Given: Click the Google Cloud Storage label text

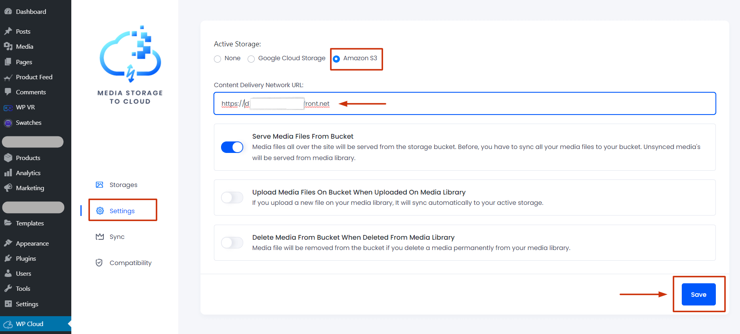Looking at the screenshot, I should tap(292, 58).
